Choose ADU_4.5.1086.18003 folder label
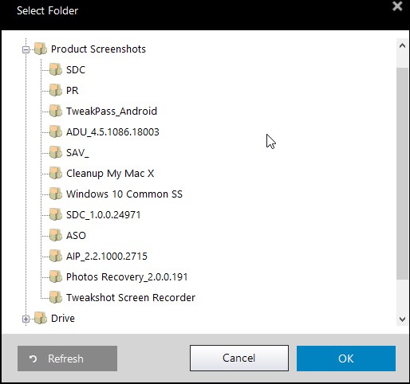 112,132
